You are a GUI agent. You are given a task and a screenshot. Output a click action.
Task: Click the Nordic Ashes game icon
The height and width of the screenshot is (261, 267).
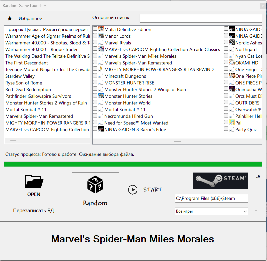click(232, 42)
